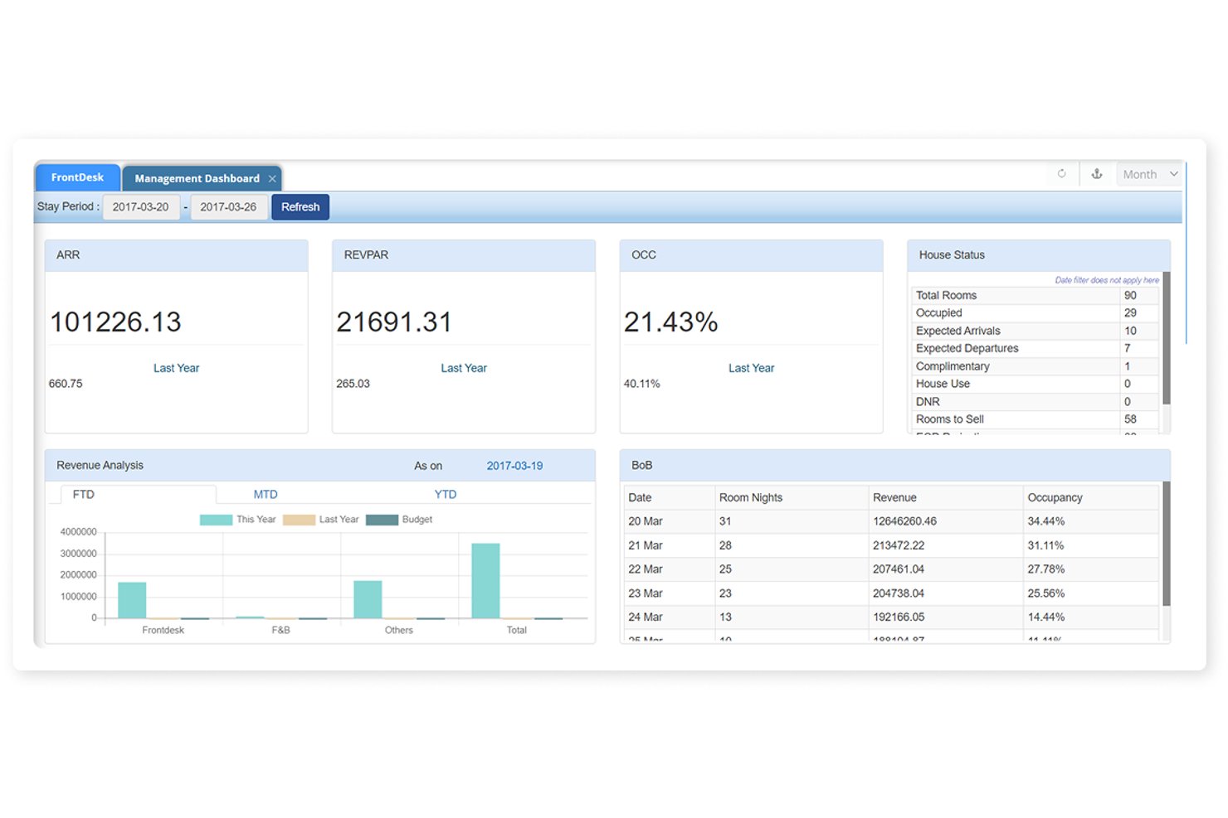Click the stay period end date 2017-03-26

(228, 207)
